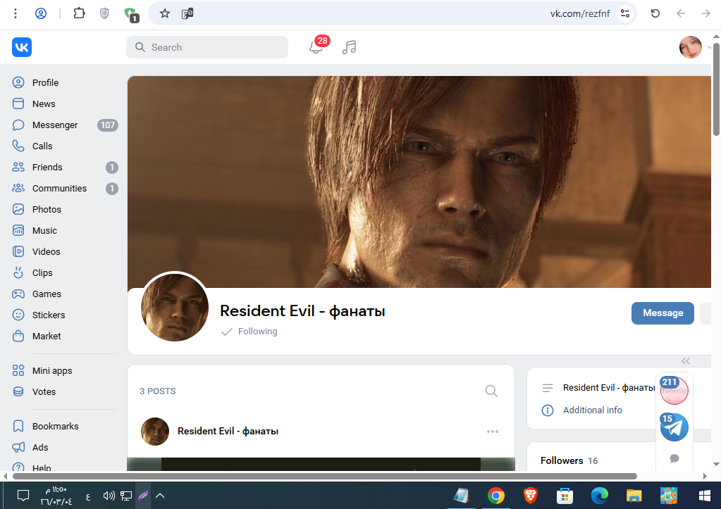The height and width of the screenshot is (509, 721).
Task: Click the Messenger chat bubble icon
Action: (x=18, y=125)
